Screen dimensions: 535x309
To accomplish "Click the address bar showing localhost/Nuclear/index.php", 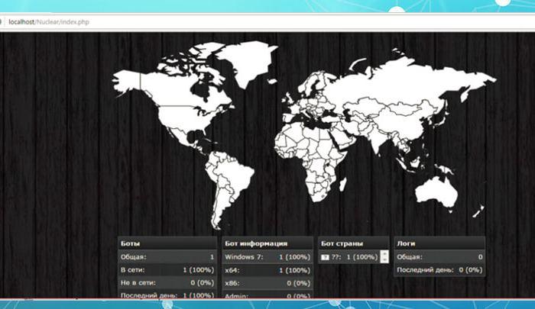I will [x=266, y=22].
